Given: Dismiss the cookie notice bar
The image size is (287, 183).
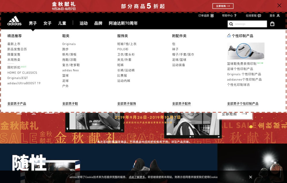Looking at the screenshot, I should (251, 177).
